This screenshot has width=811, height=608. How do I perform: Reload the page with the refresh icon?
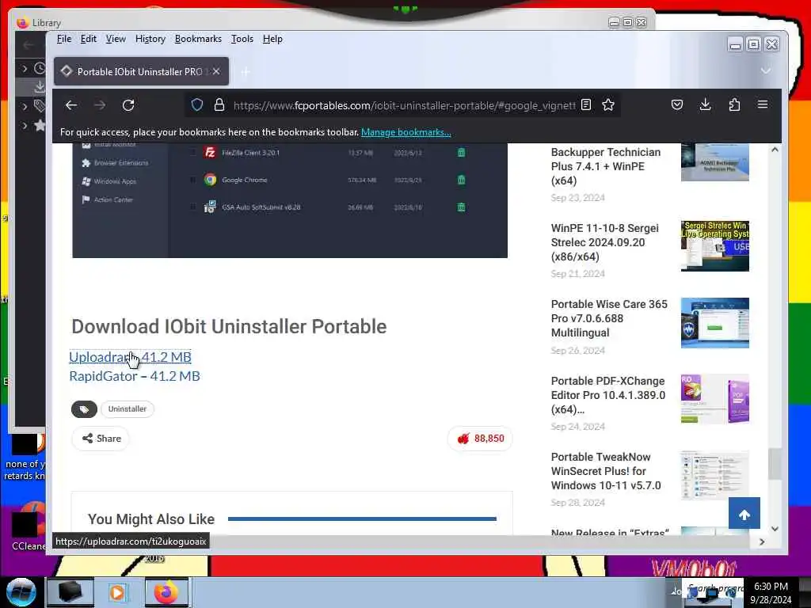128,105
